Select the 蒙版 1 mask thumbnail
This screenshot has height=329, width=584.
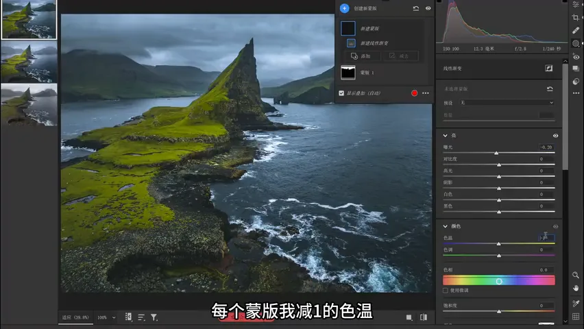click(348, 73)
